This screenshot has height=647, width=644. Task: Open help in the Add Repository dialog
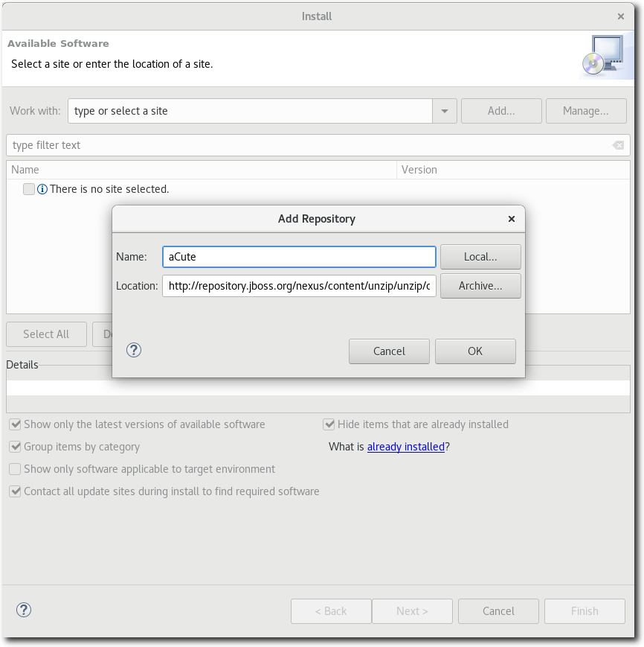[134, 350]
